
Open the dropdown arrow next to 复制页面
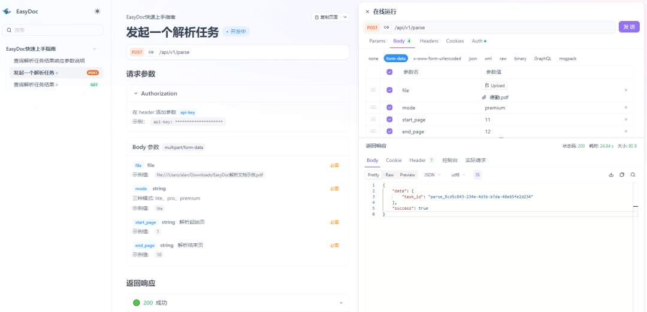[345, 17]
